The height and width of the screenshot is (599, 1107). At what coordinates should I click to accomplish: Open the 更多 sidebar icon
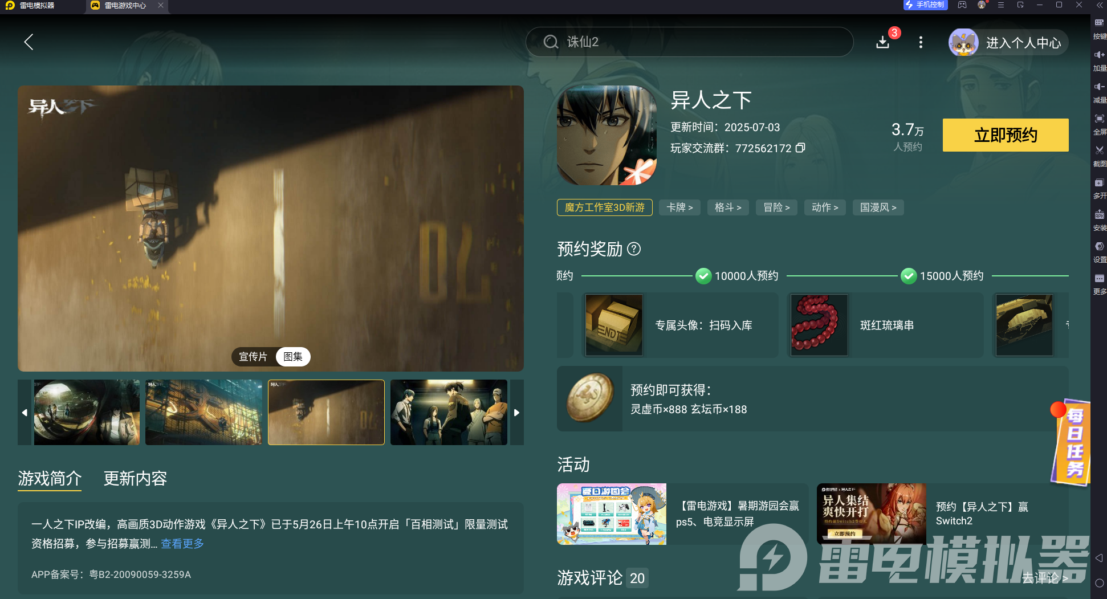point(1100,283)
